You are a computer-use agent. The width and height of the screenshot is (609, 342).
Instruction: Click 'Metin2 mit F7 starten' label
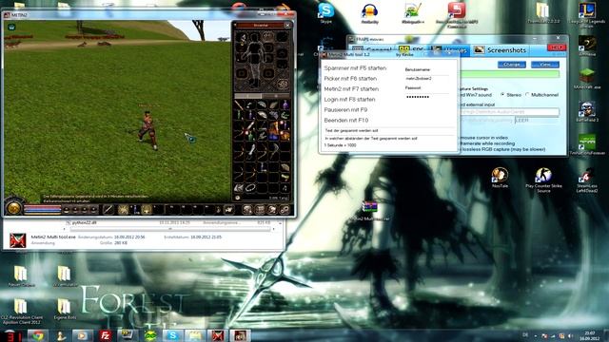click(351, 89)
